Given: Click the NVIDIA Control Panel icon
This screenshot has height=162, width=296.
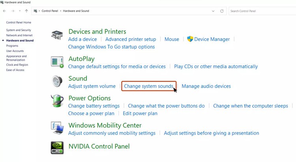Looking at the screenshot, I should coord(57,148).
